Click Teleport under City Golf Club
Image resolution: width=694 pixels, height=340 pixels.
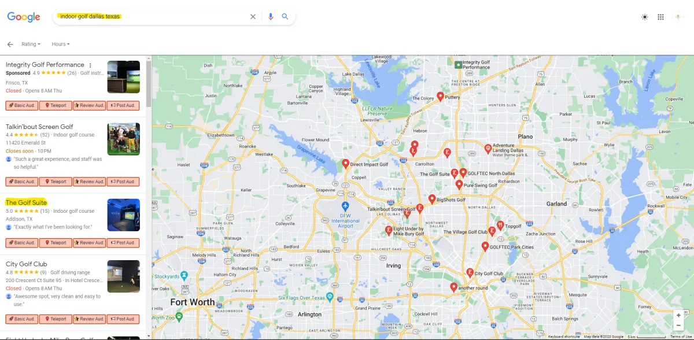(x=56, y=319)
